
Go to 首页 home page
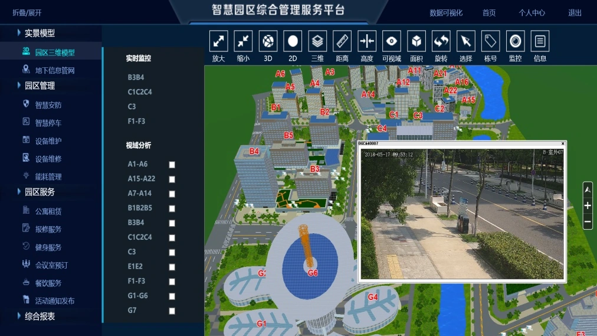click(489, 13)
